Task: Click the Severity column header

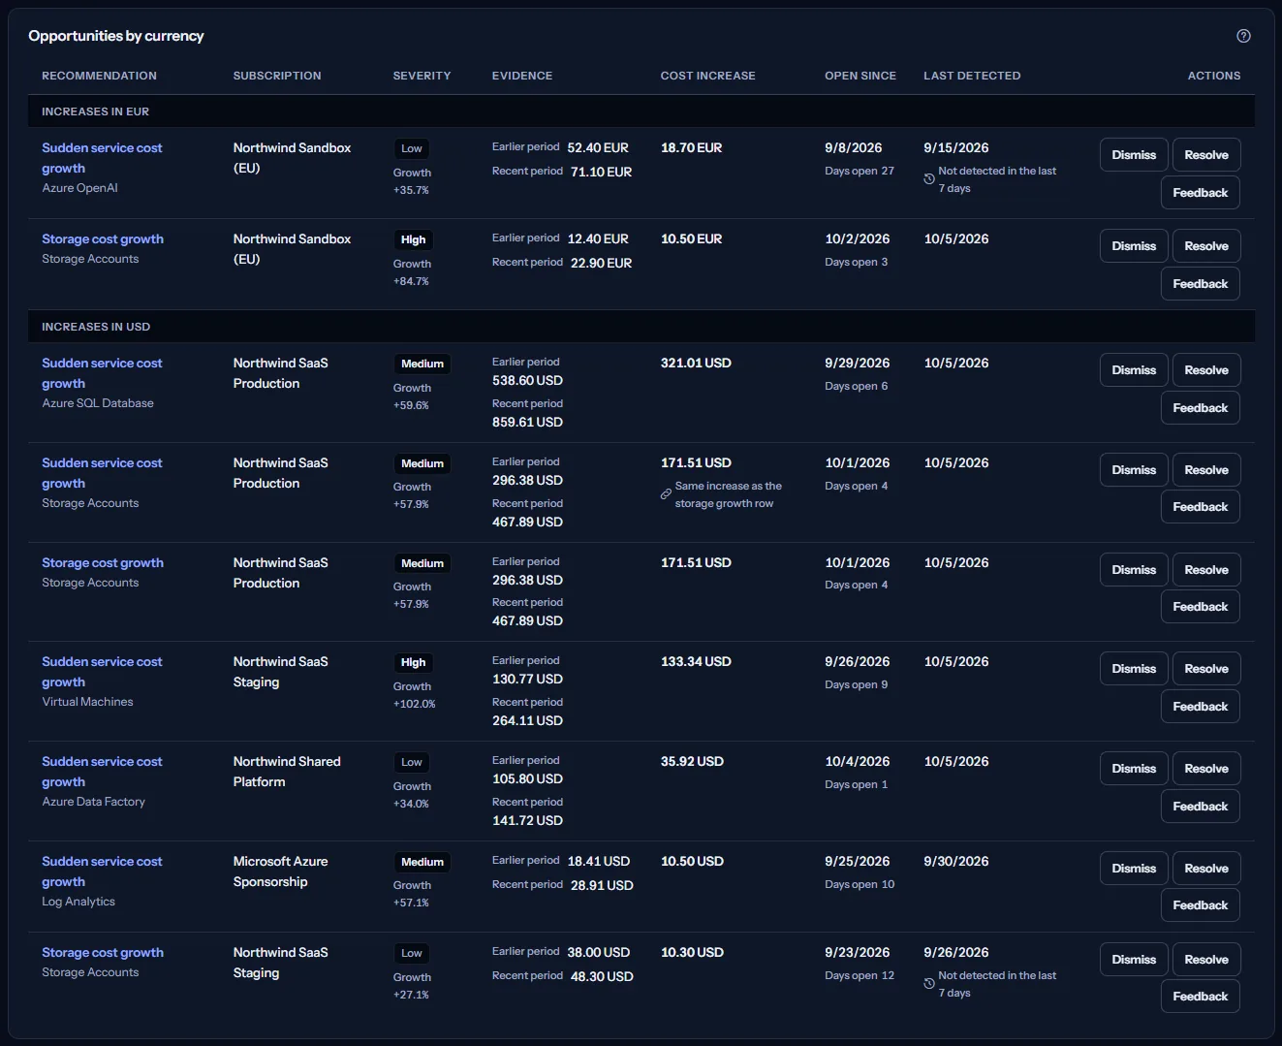Action: point(422,76)
